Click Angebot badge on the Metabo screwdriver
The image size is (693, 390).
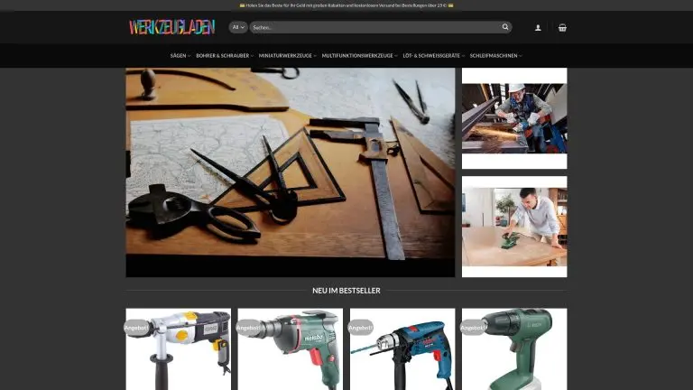click(x=247, y=327)
